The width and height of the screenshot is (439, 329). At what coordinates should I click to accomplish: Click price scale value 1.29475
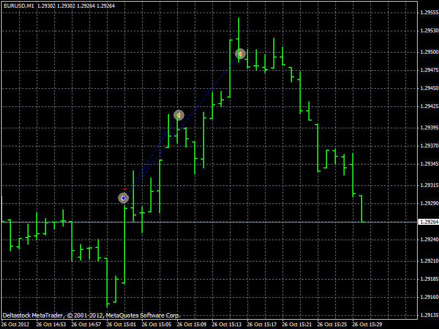point(430,70)
